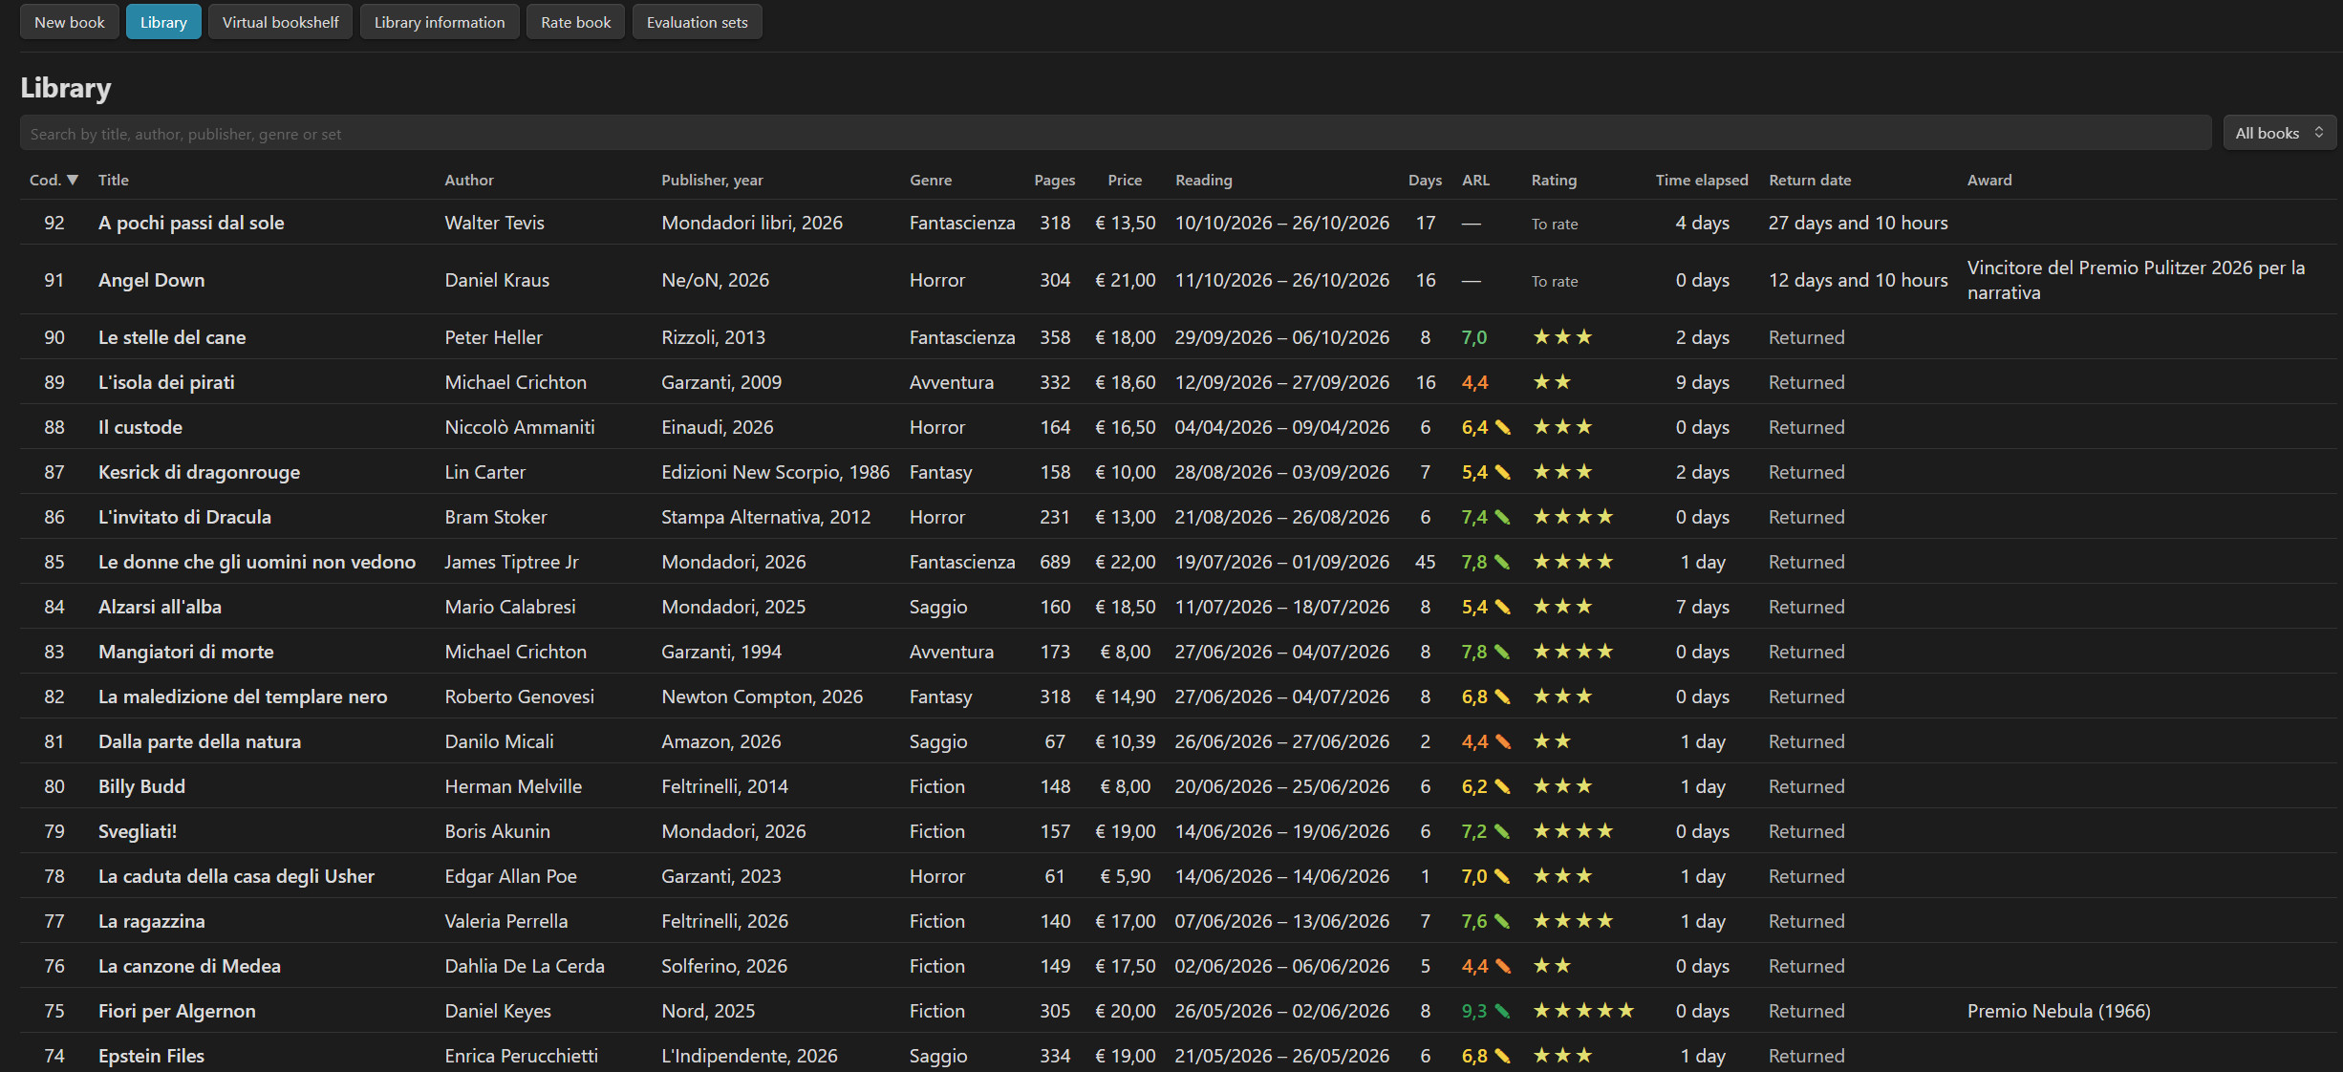Click the ARL value 7,0 of Le stelle del cane
This screenshot has height=1072, width=2343.
tap(1474, 337)
